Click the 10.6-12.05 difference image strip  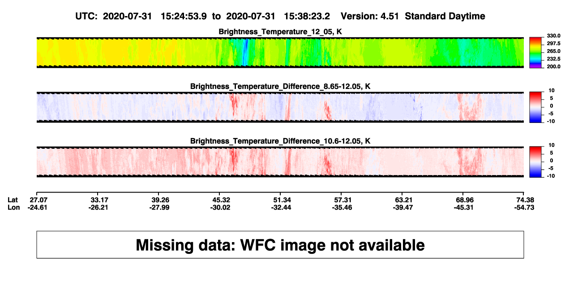(x=280, y=162)
